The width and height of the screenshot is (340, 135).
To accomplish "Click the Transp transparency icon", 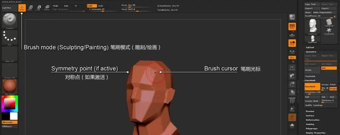I will tap(292, 109).
